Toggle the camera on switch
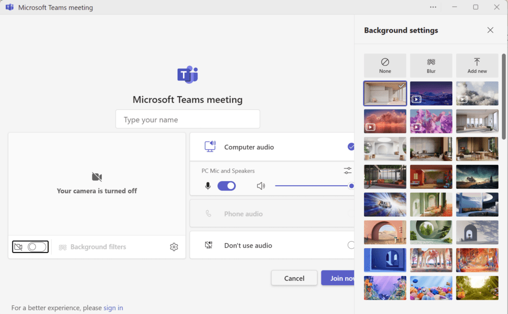Screen dimensions: 508x314 coord(37,247)
